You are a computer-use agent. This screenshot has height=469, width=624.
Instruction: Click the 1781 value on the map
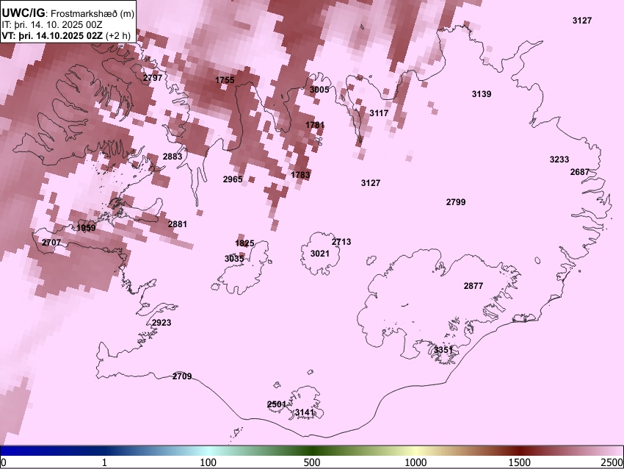[x=315, y=125]
